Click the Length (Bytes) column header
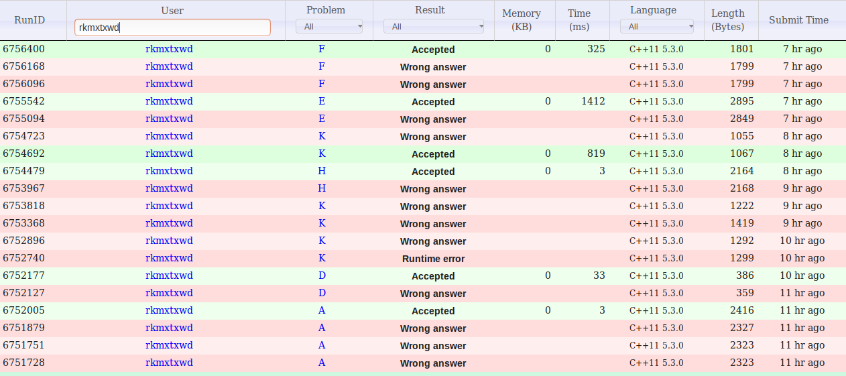Image resolution: width=846 pixels, height=376 pixels. point(728,20)
